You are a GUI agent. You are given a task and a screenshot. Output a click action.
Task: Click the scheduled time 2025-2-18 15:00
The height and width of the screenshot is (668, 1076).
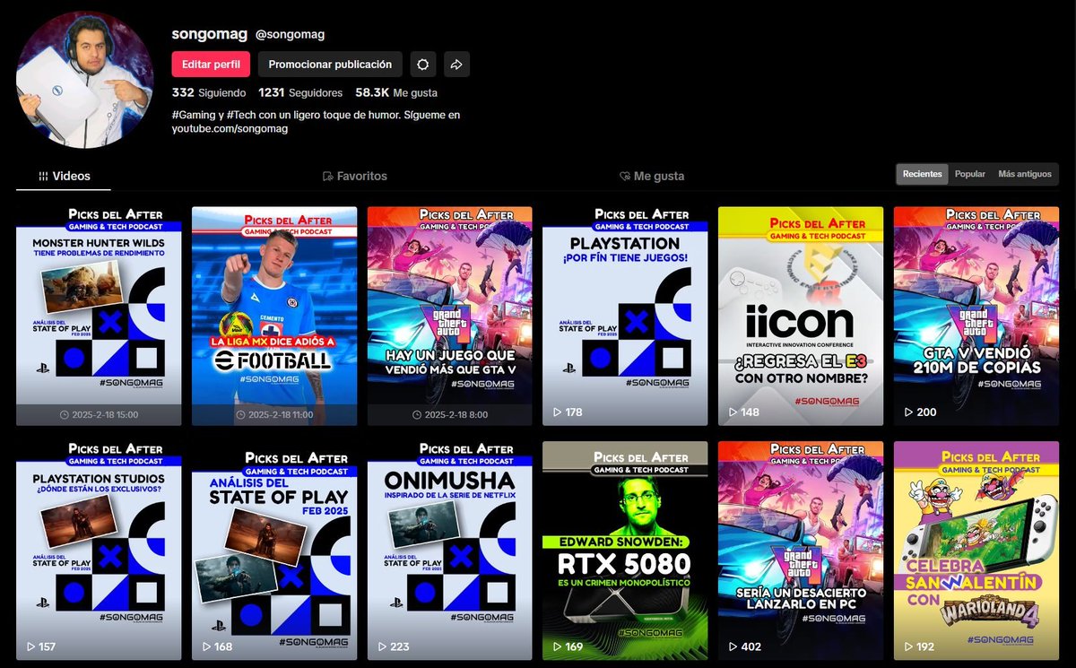click(x=99, y=415)
